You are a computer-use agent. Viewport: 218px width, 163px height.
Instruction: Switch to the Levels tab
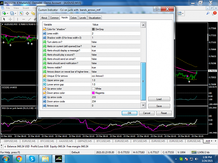[82, 18]
